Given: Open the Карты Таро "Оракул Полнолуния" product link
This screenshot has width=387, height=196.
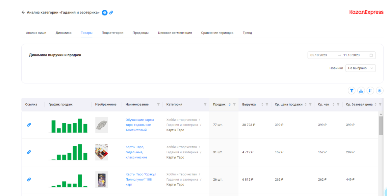Looking at the screenshot, I should tap(141, 179).
